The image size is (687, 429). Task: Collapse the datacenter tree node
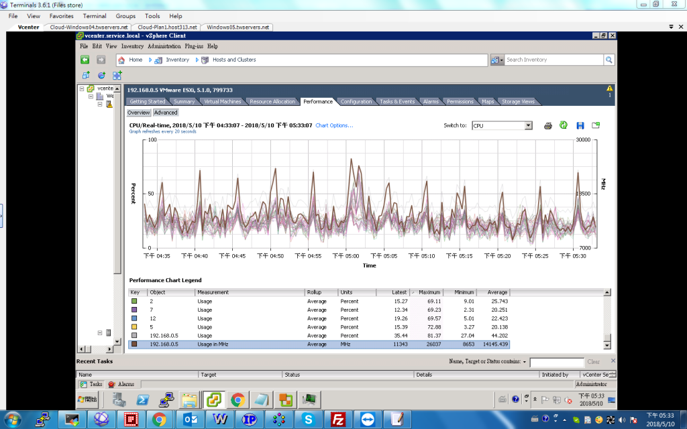coord(91,97)
